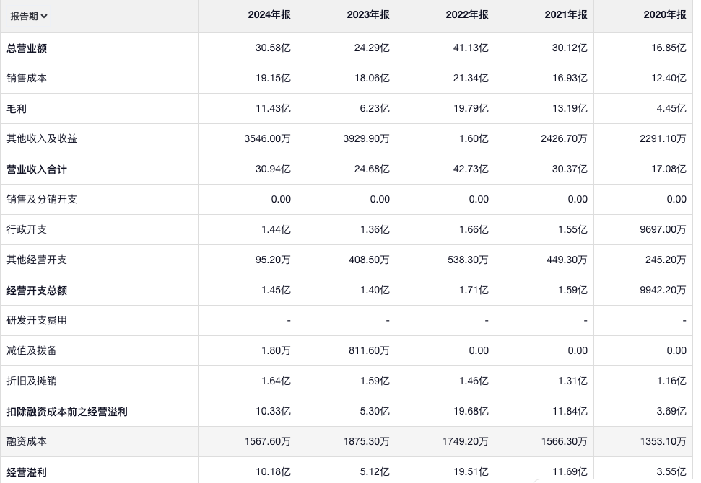This screenshot has height=483, width=701.
Task: Open the 报告期 dropdown
Action: pyautogui.click(x=29, y=16)
